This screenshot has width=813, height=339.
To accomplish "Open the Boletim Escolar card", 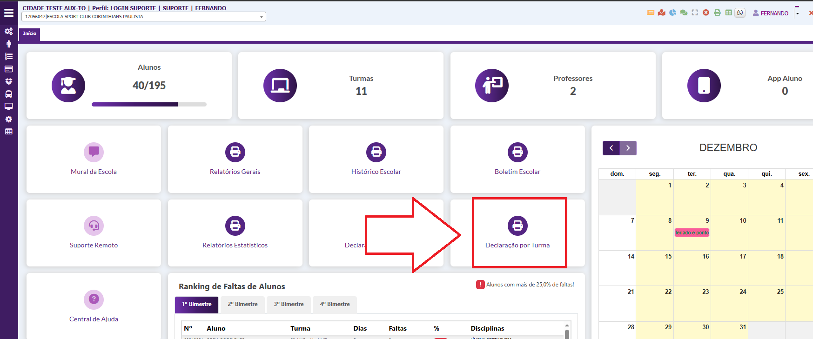I will click(x=517, y=159).
